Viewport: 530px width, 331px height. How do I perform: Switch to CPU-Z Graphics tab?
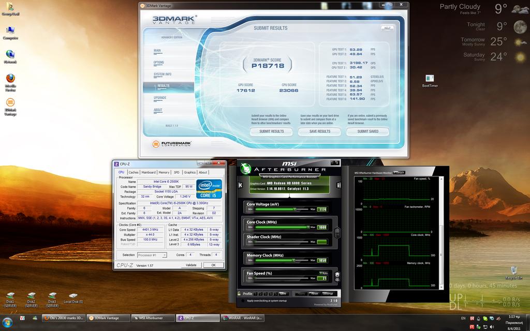point(189,172)
